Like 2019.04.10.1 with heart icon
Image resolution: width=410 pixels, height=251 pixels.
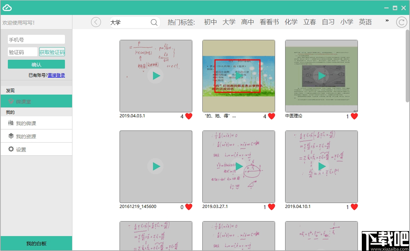coord(354,207)
